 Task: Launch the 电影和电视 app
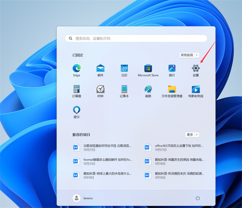point(196,91)
